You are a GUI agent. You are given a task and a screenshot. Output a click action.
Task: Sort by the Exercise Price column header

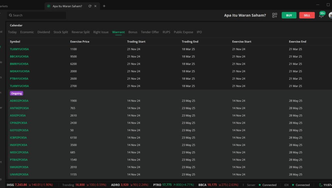[x=80, y=41]
